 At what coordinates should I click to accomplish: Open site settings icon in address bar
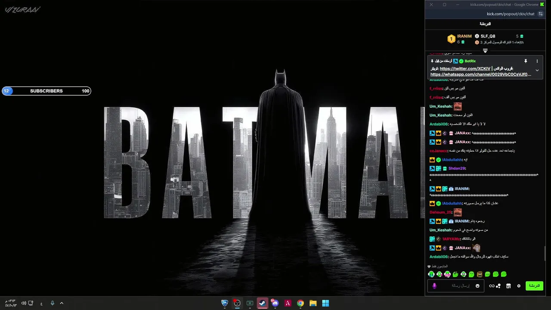tap(541, 14)
